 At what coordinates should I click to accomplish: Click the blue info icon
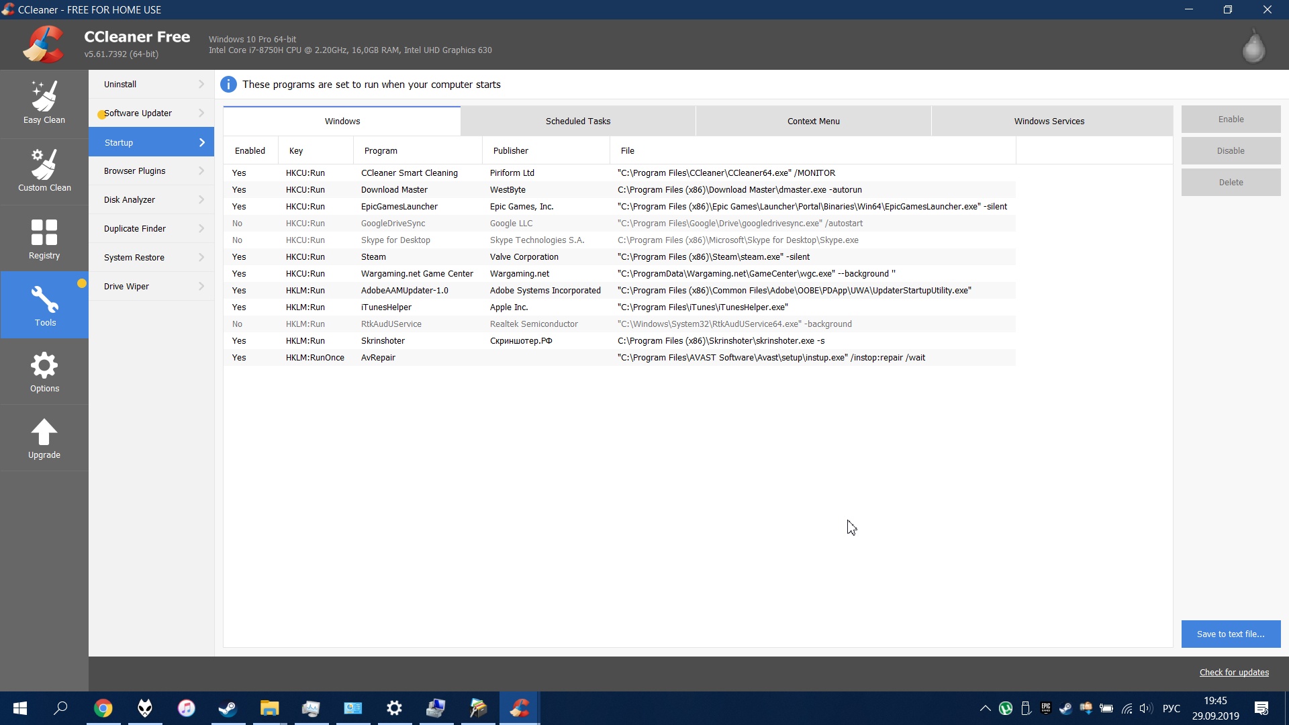(228, 85)
